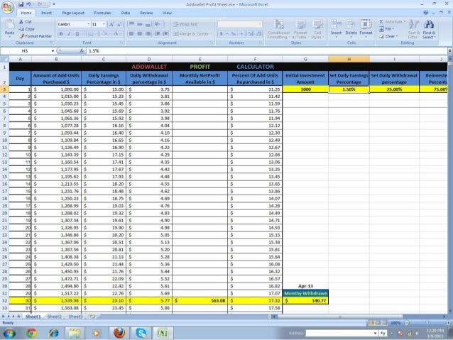
Task: Toggle center horizontal alignment
Action: [140, 34]
